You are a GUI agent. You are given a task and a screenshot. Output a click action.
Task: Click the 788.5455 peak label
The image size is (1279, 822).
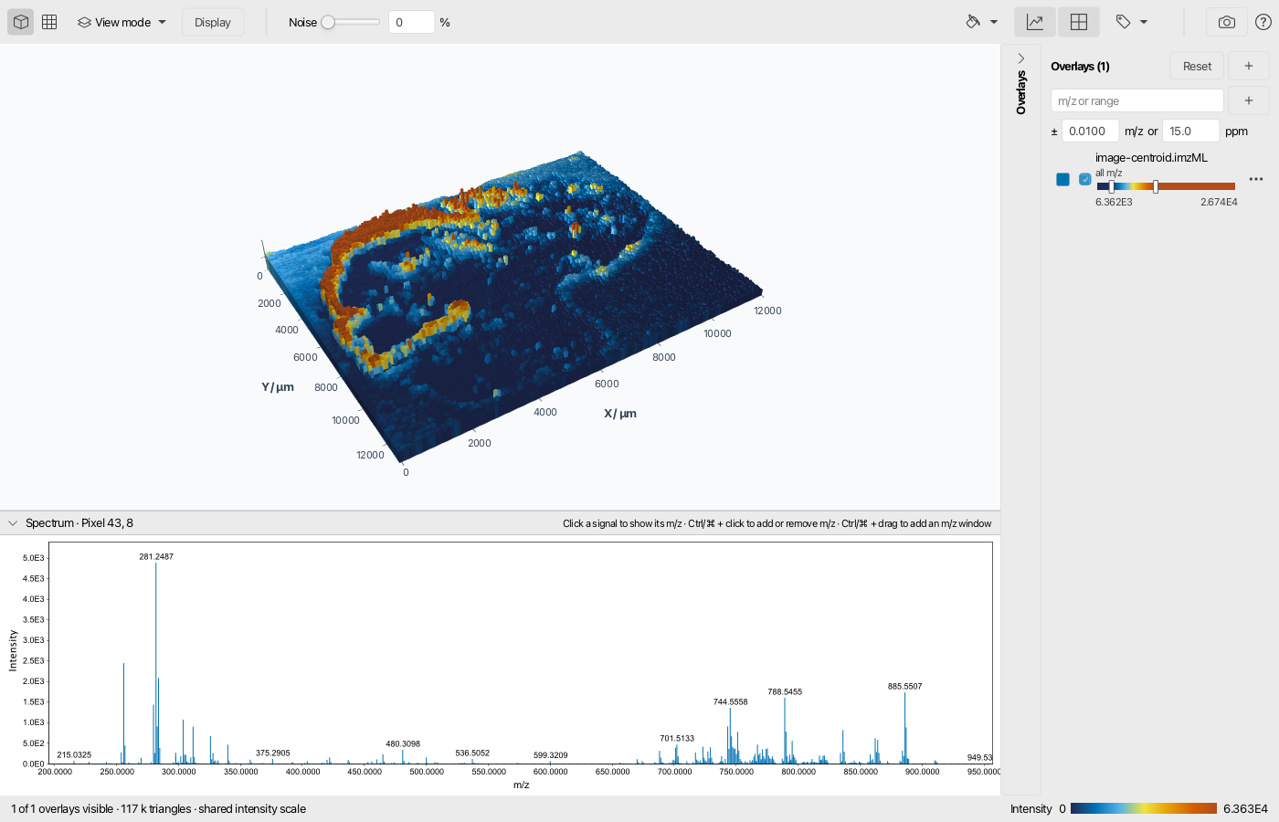[785, 691]
